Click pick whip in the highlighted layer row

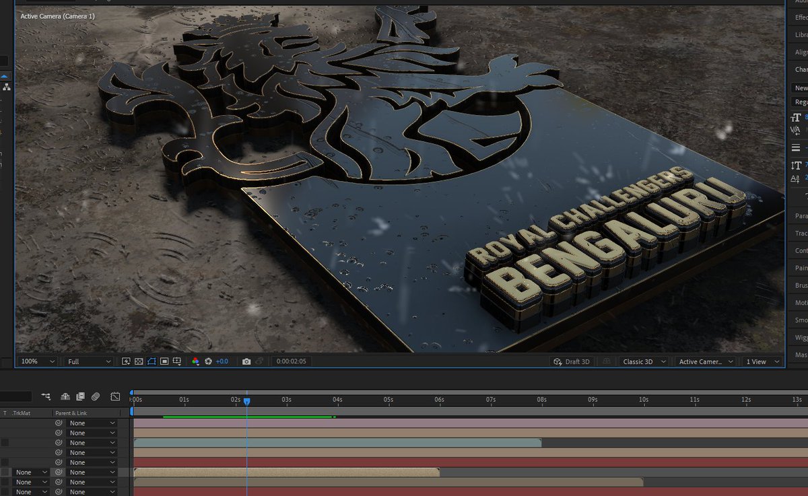tap(59, 472)
